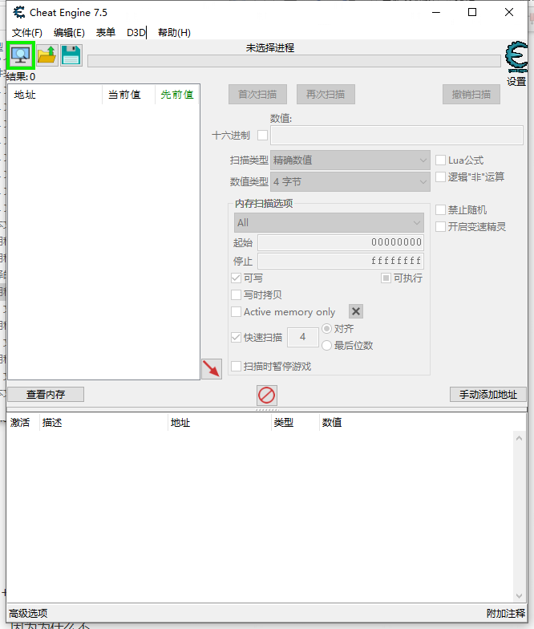Open the D3D menu
The image size is (534, 629).
click(136, 32)
